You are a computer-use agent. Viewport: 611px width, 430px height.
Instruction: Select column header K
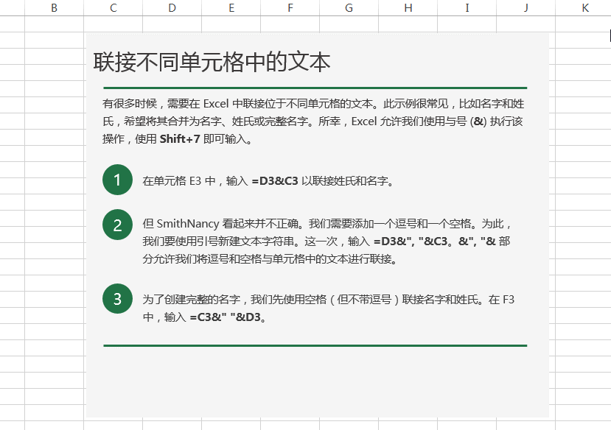point(584,7)
